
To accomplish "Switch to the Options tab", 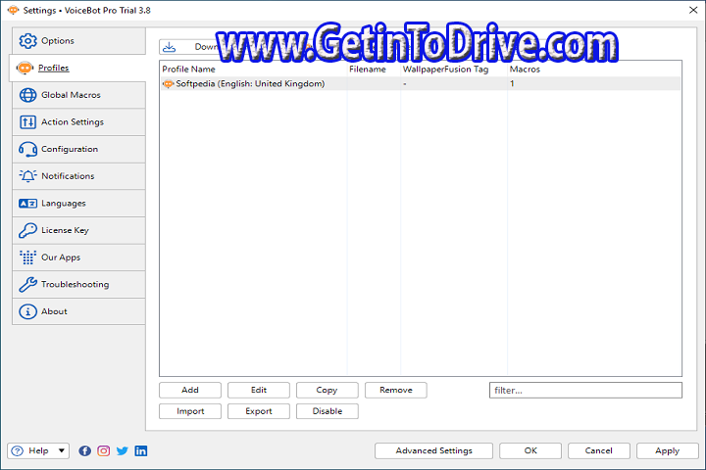I will (x=78, y=41).
